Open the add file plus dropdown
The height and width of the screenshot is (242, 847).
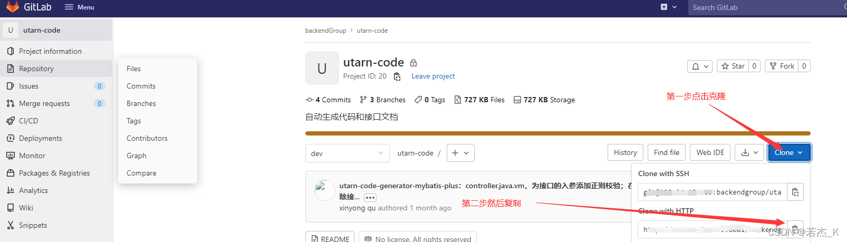(460, 153)
